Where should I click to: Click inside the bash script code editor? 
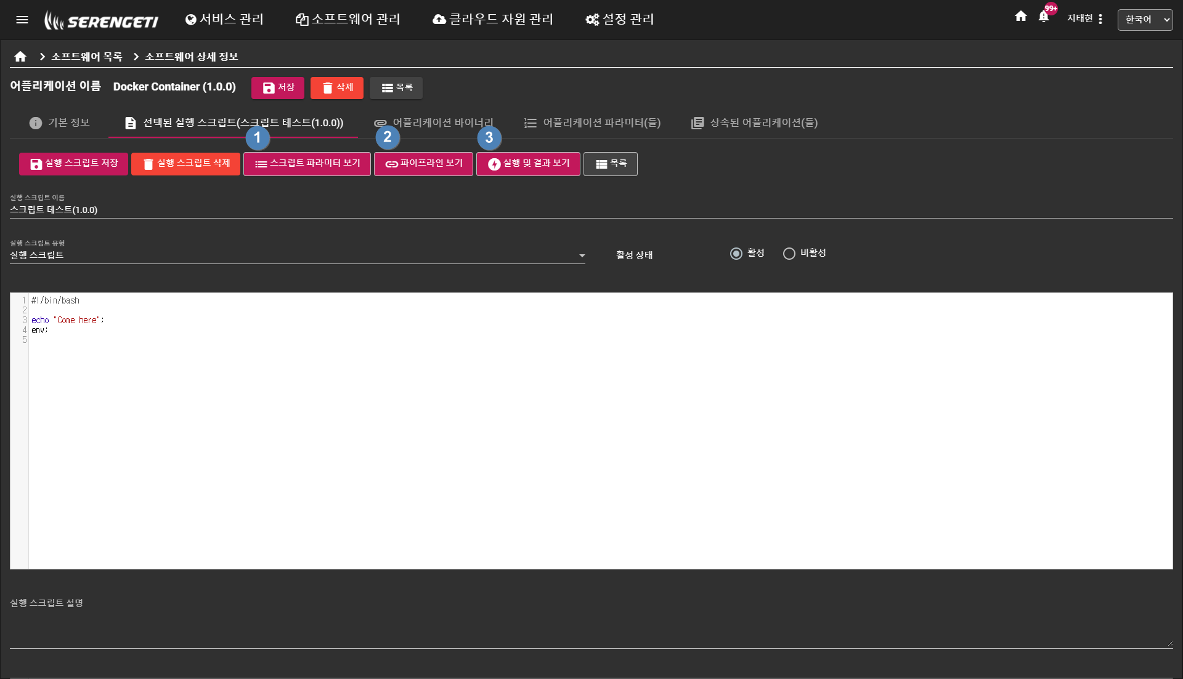(x=591, y=431)
